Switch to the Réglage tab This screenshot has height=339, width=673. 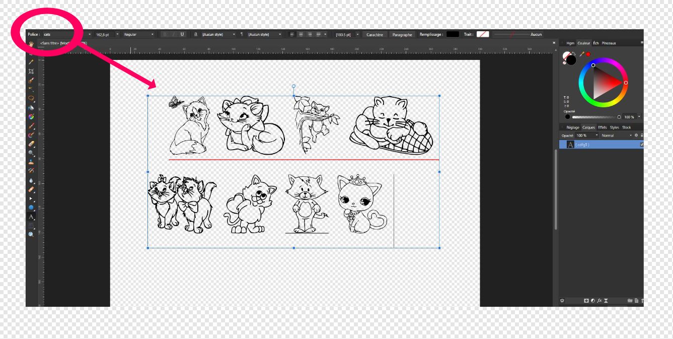click(573, 127)
